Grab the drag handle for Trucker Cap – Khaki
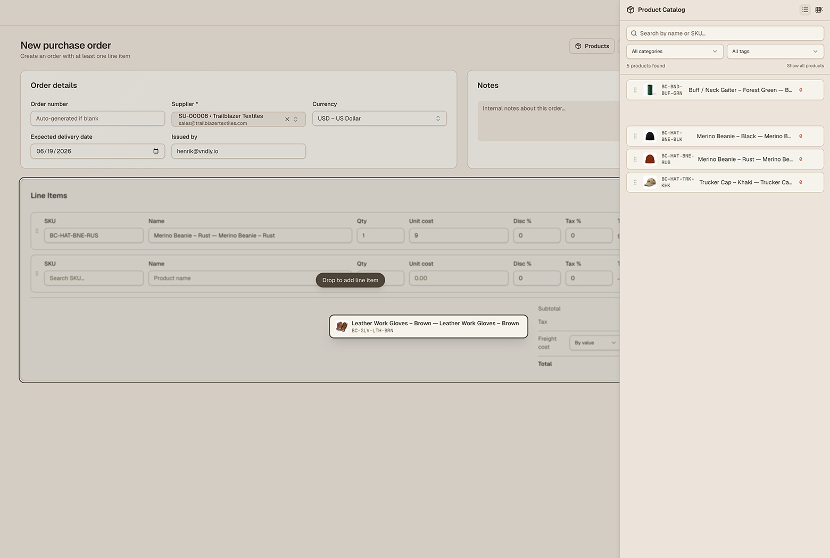 pyautogui.click(x=635, y=182)
